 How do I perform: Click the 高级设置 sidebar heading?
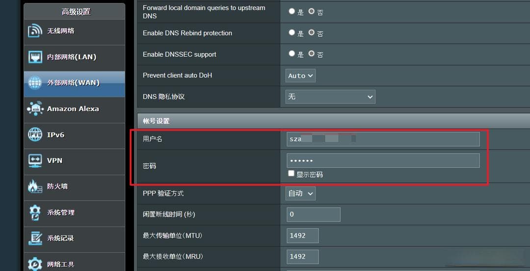[x=76, y=12]
